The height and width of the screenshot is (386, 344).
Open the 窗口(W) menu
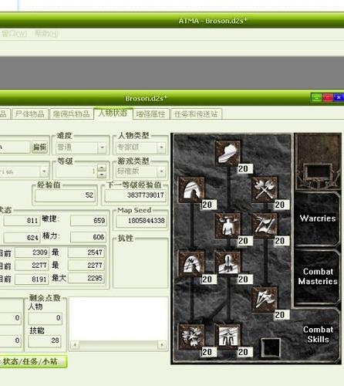[x=14, y=33]
